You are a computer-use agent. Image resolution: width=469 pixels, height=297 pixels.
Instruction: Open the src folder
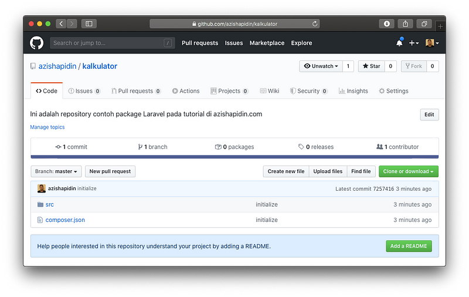click(49, 204)
